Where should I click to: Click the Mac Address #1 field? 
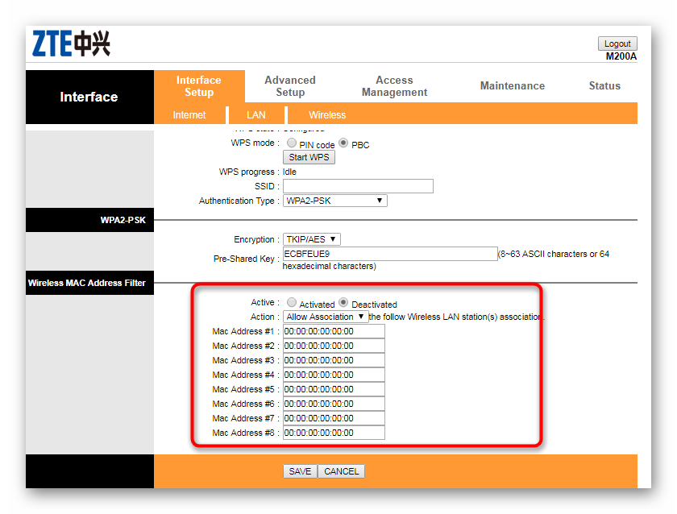334,331
